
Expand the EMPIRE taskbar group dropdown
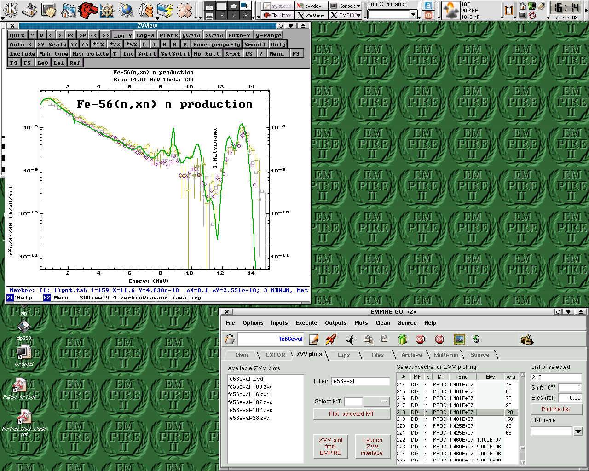point(358,15)
